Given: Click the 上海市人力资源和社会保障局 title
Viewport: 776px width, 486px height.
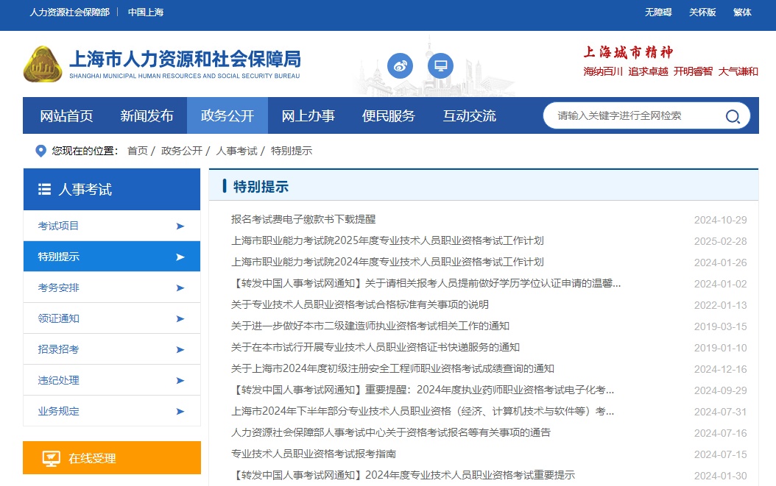Looking at the screenshot, I should click(x=185, y=59).
